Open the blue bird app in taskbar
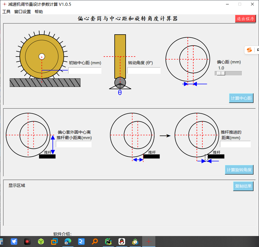The height and width of the screenshot is (247, 259). coord(14,242)
